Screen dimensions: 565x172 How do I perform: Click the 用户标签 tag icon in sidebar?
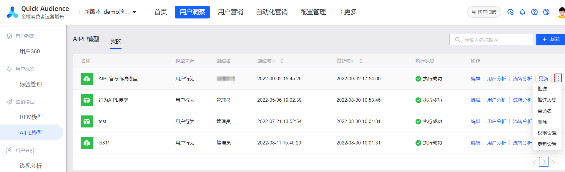(x=9, y=69)
